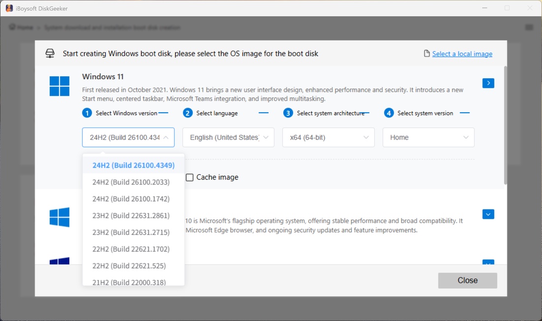Screen dimensions: 542x321
Task: Click the boot disk icon in the dialog header
Action: pos(50,53)
